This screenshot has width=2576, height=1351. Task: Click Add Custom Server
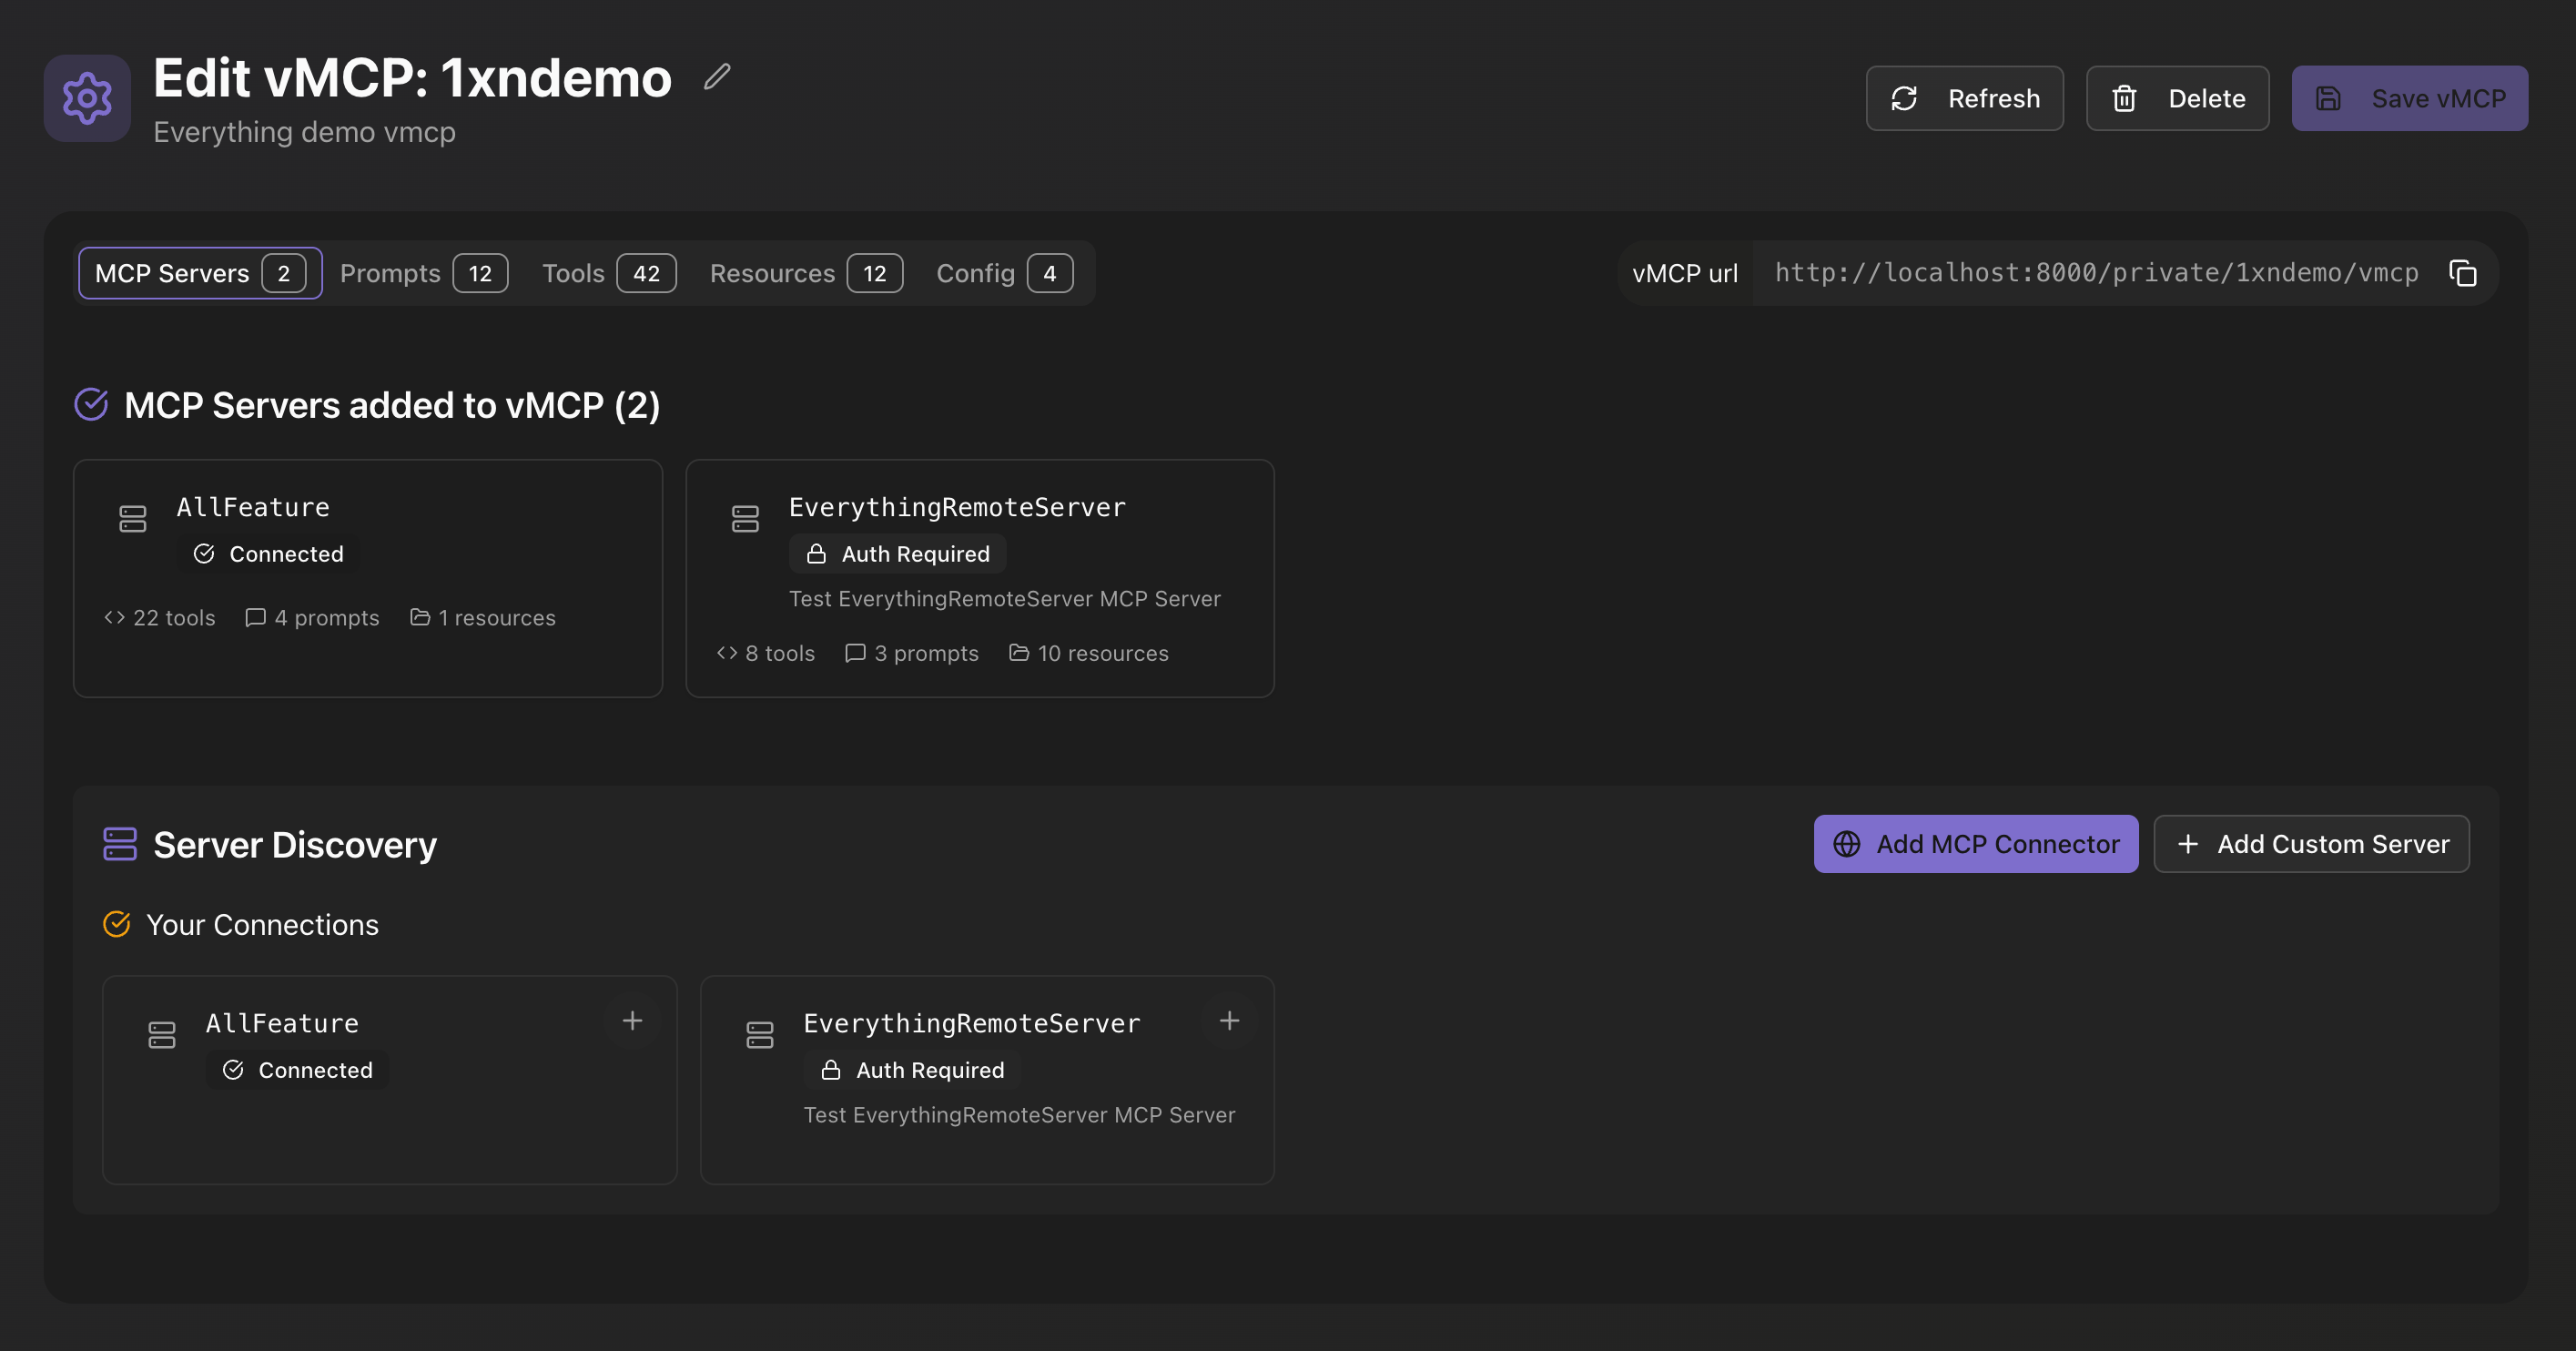click(2311, 843)
